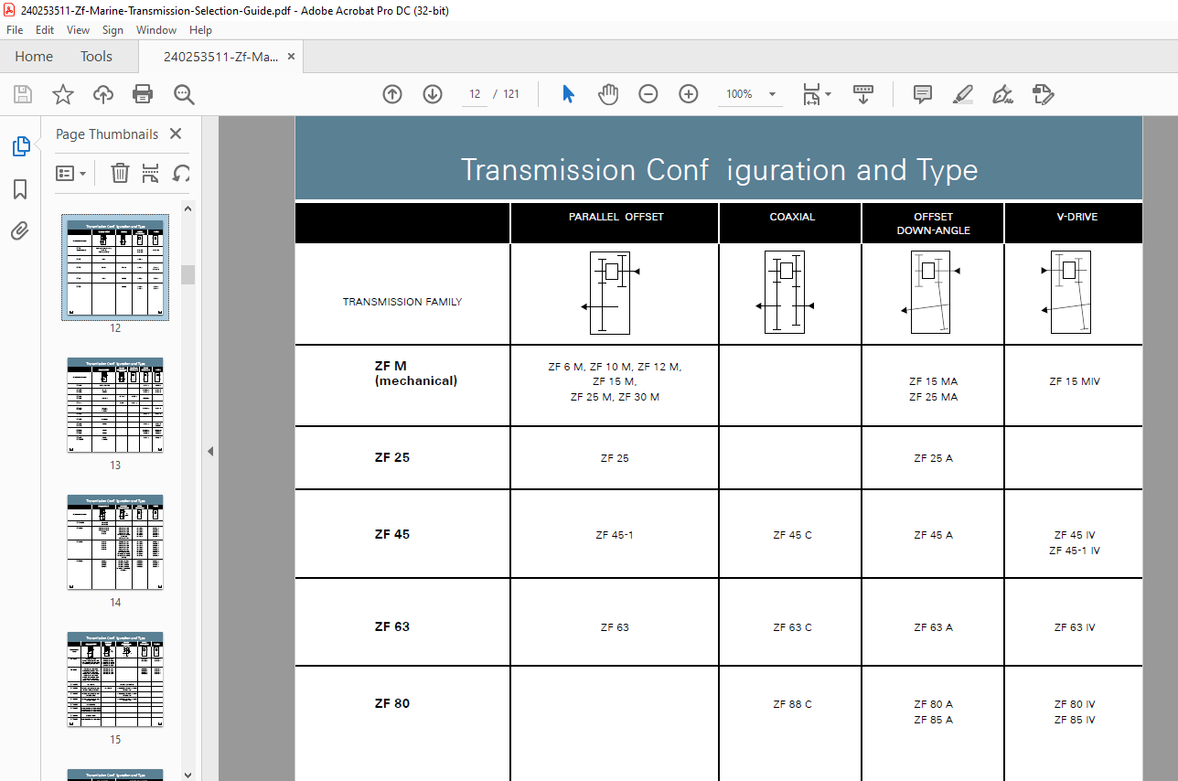The width and height of the screenshot is (1178, 781).
Task: Delete selected page with trash icon
Action: coord(120,173)
